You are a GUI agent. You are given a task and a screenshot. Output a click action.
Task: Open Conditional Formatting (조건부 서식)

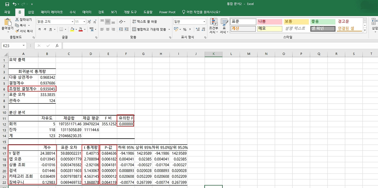click(213, 26)
